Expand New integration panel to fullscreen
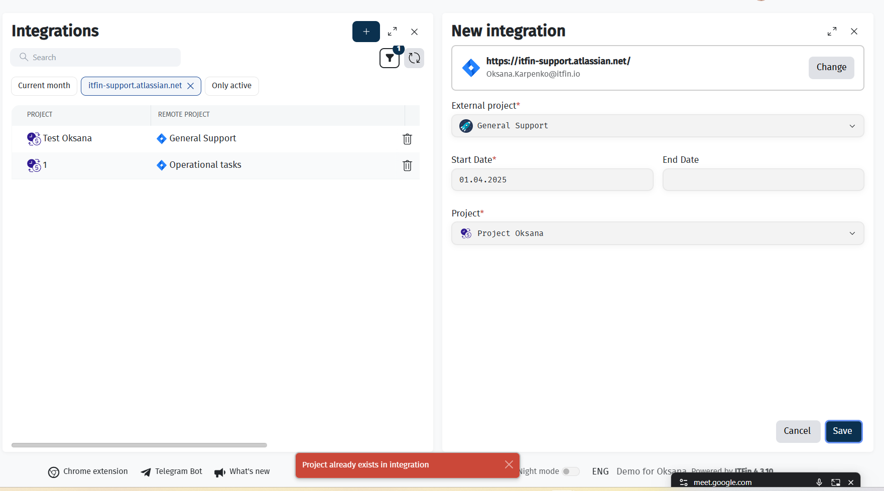The width and height of the screenshot is (884, 491). (832, 31)
